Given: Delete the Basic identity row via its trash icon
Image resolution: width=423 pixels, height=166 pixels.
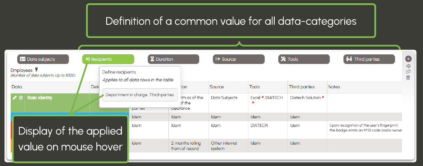Looking at the screenshot, I should (x=21, y=98).
